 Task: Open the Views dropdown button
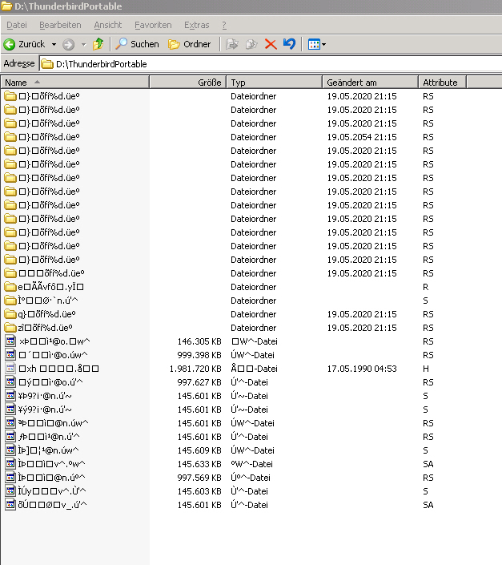click(x=317, y=44)
